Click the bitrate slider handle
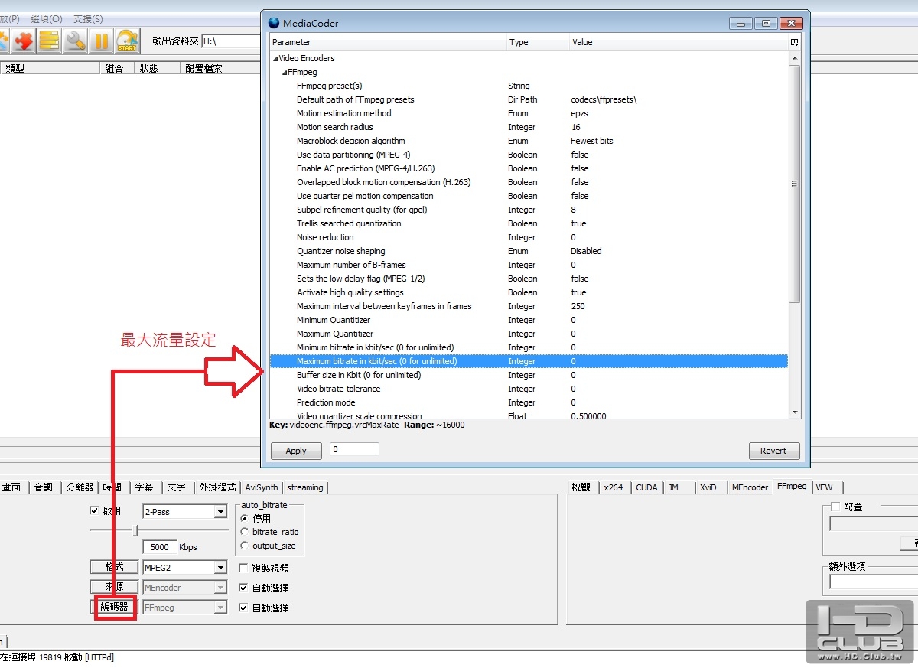 pyautogui.click(x=135, y=530)
